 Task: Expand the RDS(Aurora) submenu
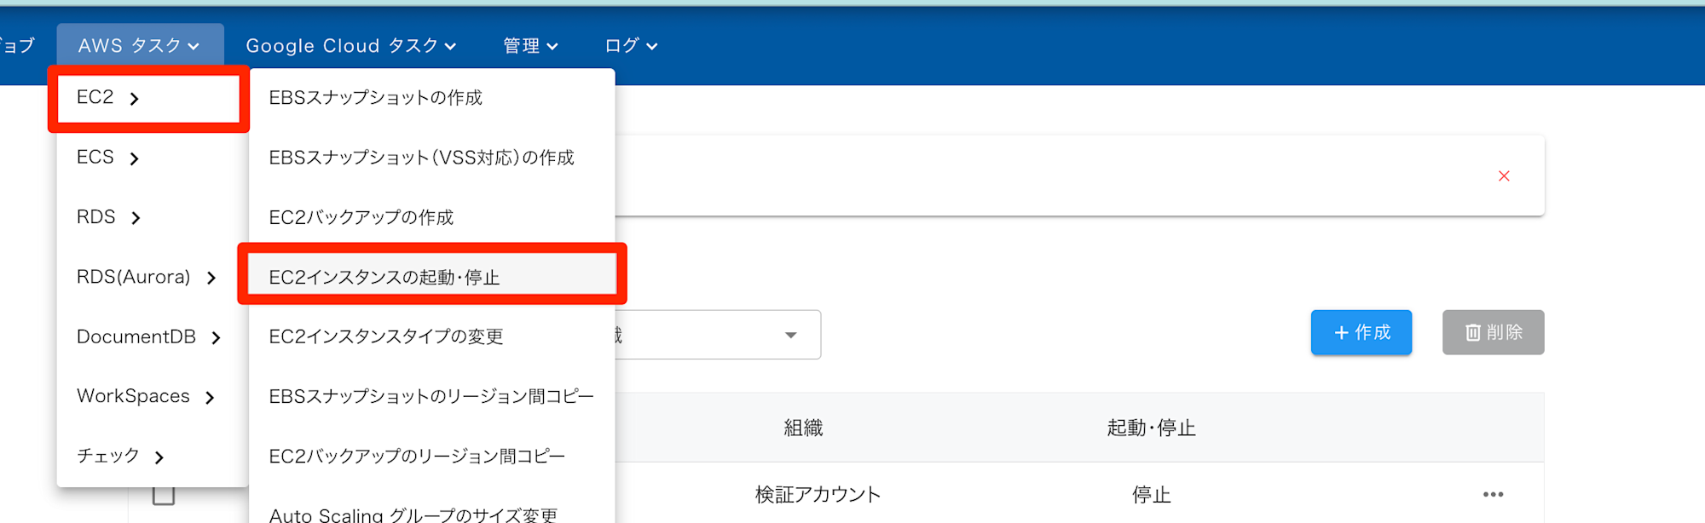[153, 277]
